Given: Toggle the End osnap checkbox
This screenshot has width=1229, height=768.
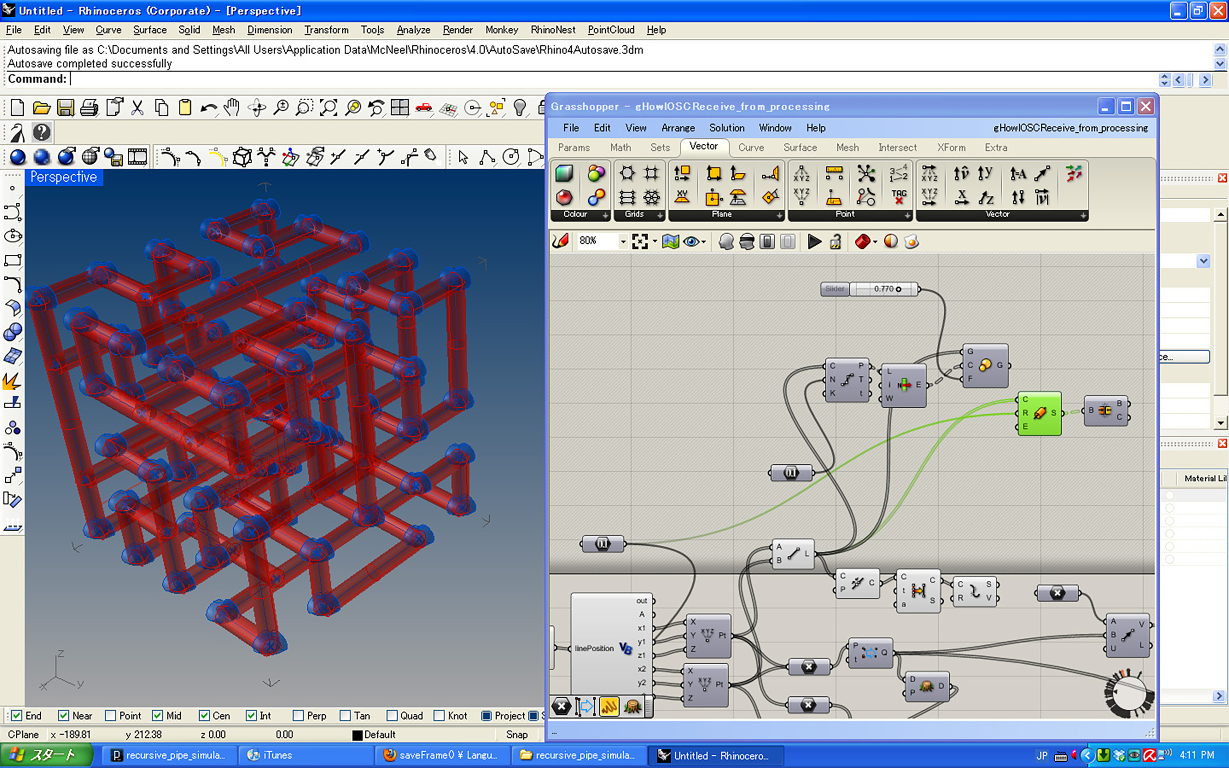Looking at the screenshot, I should tap(17, 715).
